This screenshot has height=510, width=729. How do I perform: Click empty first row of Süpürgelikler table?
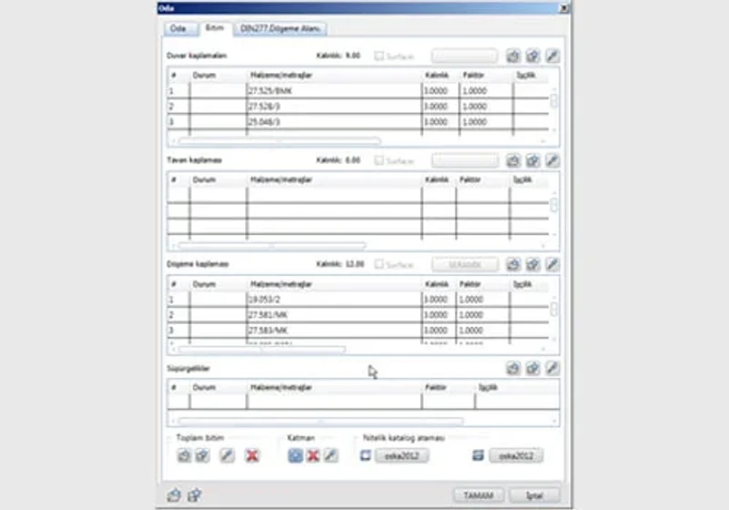(x=363, y=402)
